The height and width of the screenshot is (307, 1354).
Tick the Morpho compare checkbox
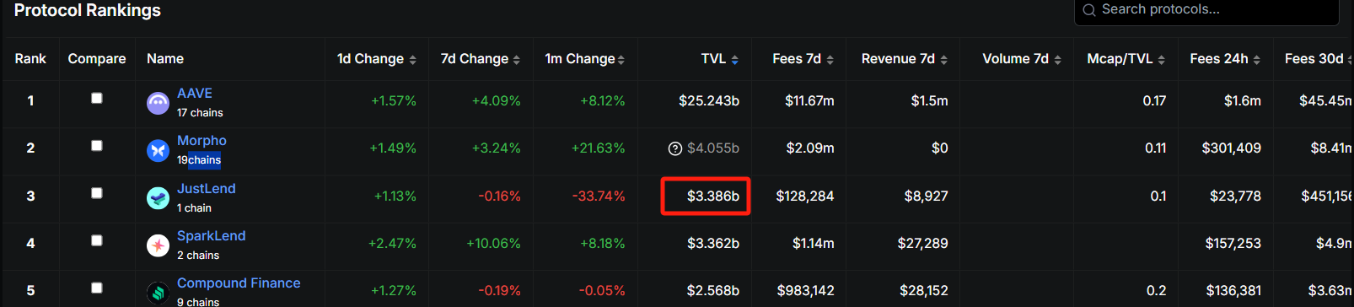click(x=97, y=145)
